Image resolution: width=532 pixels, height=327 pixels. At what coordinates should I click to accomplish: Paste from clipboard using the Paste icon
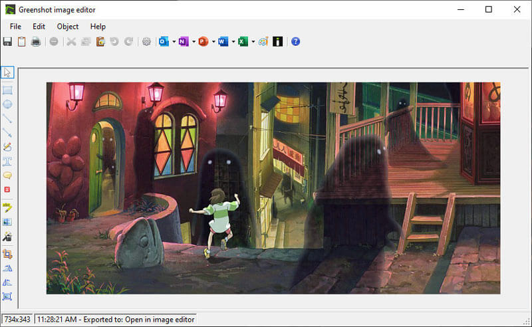[100, 42]
